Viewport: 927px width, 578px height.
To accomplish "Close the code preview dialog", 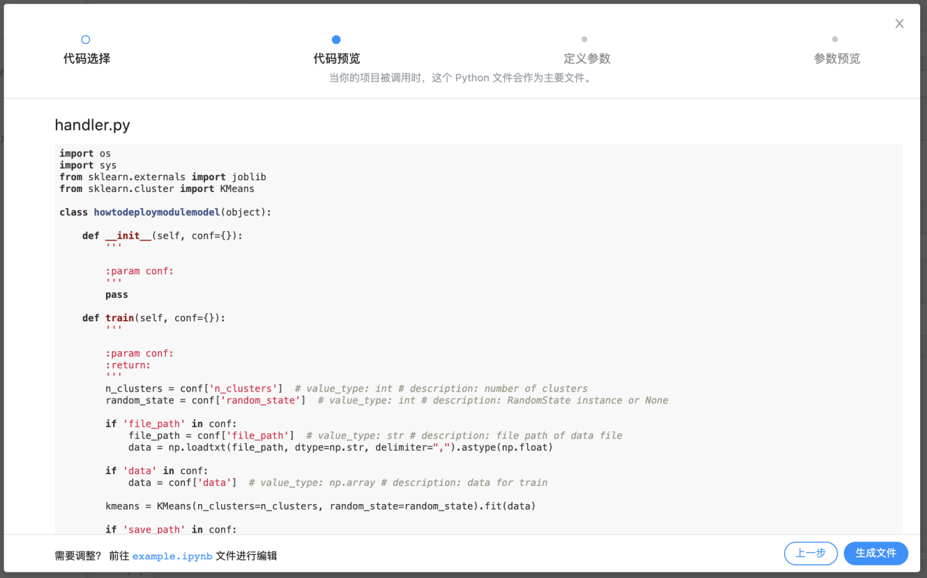I will pyautogui.click(x=899, y=24).
